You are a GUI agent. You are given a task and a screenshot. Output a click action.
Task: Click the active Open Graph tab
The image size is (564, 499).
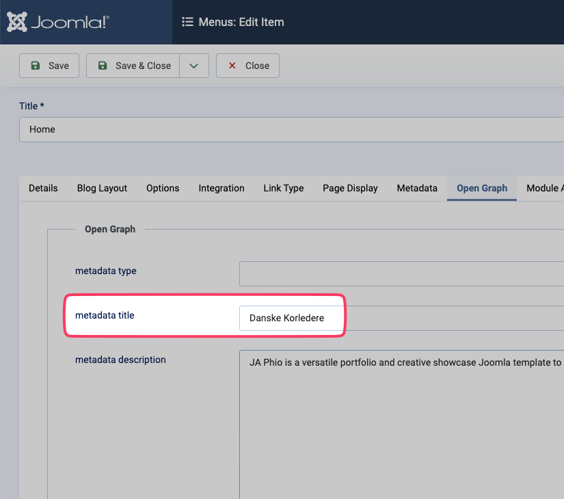point(482,188)
